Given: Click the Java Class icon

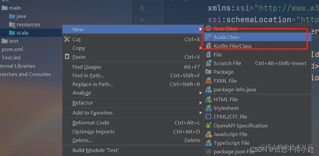Looking at the screenshot, I should click(209, 28).
